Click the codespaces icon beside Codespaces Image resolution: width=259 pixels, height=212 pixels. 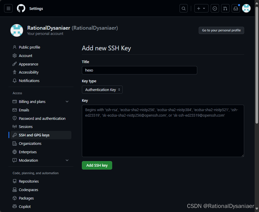15,190
